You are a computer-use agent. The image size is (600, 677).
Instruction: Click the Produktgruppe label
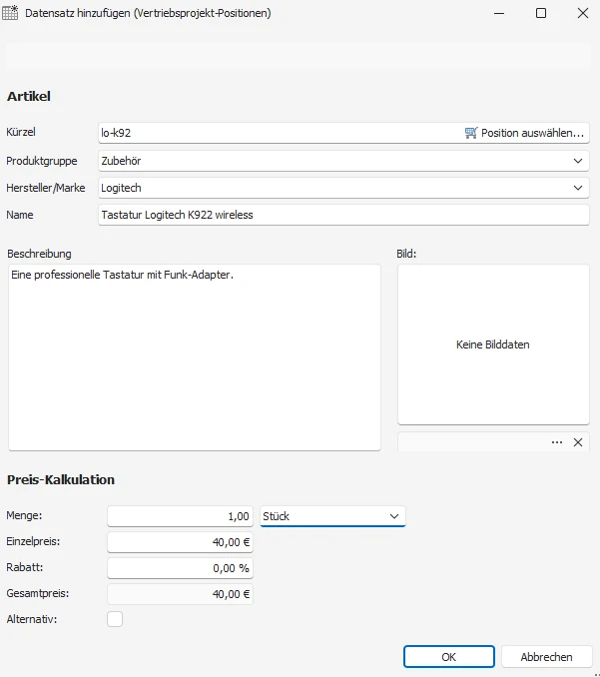[x=42, y=161]
